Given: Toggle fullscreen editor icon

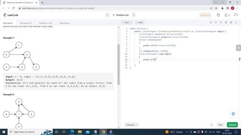Looking at the screenshot, I should [x=236, y=22].
